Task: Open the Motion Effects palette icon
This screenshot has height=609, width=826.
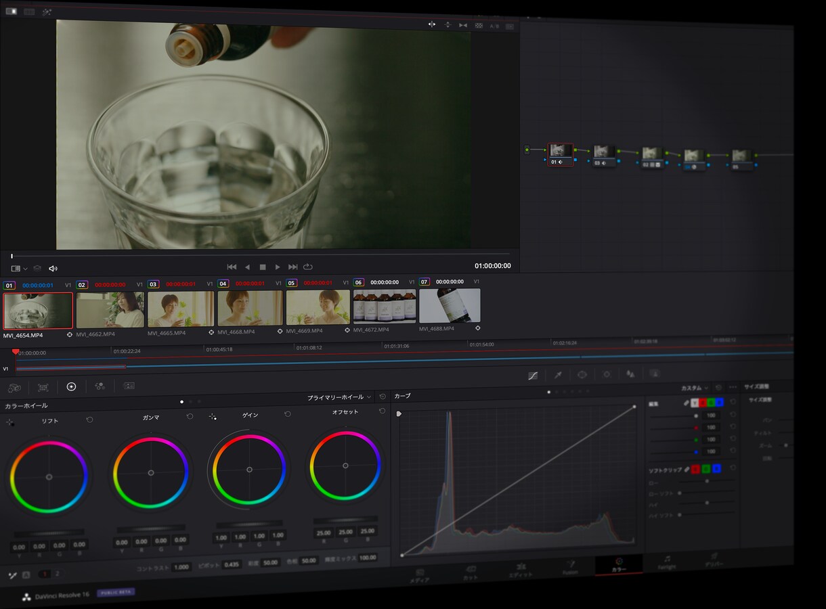Action: 129,386
